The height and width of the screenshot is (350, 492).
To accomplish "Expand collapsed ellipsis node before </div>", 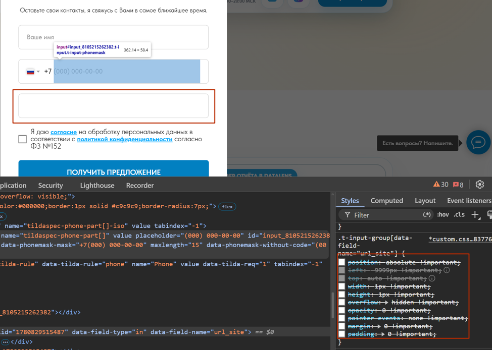I will tap(5, 341).
